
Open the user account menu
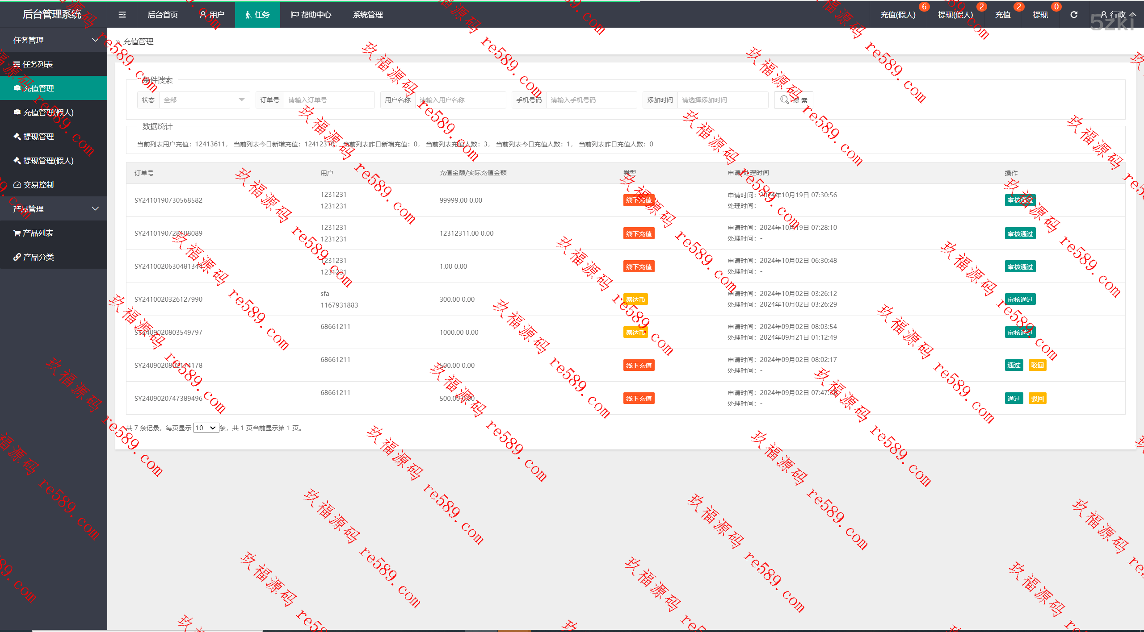tap(1117, 15)
